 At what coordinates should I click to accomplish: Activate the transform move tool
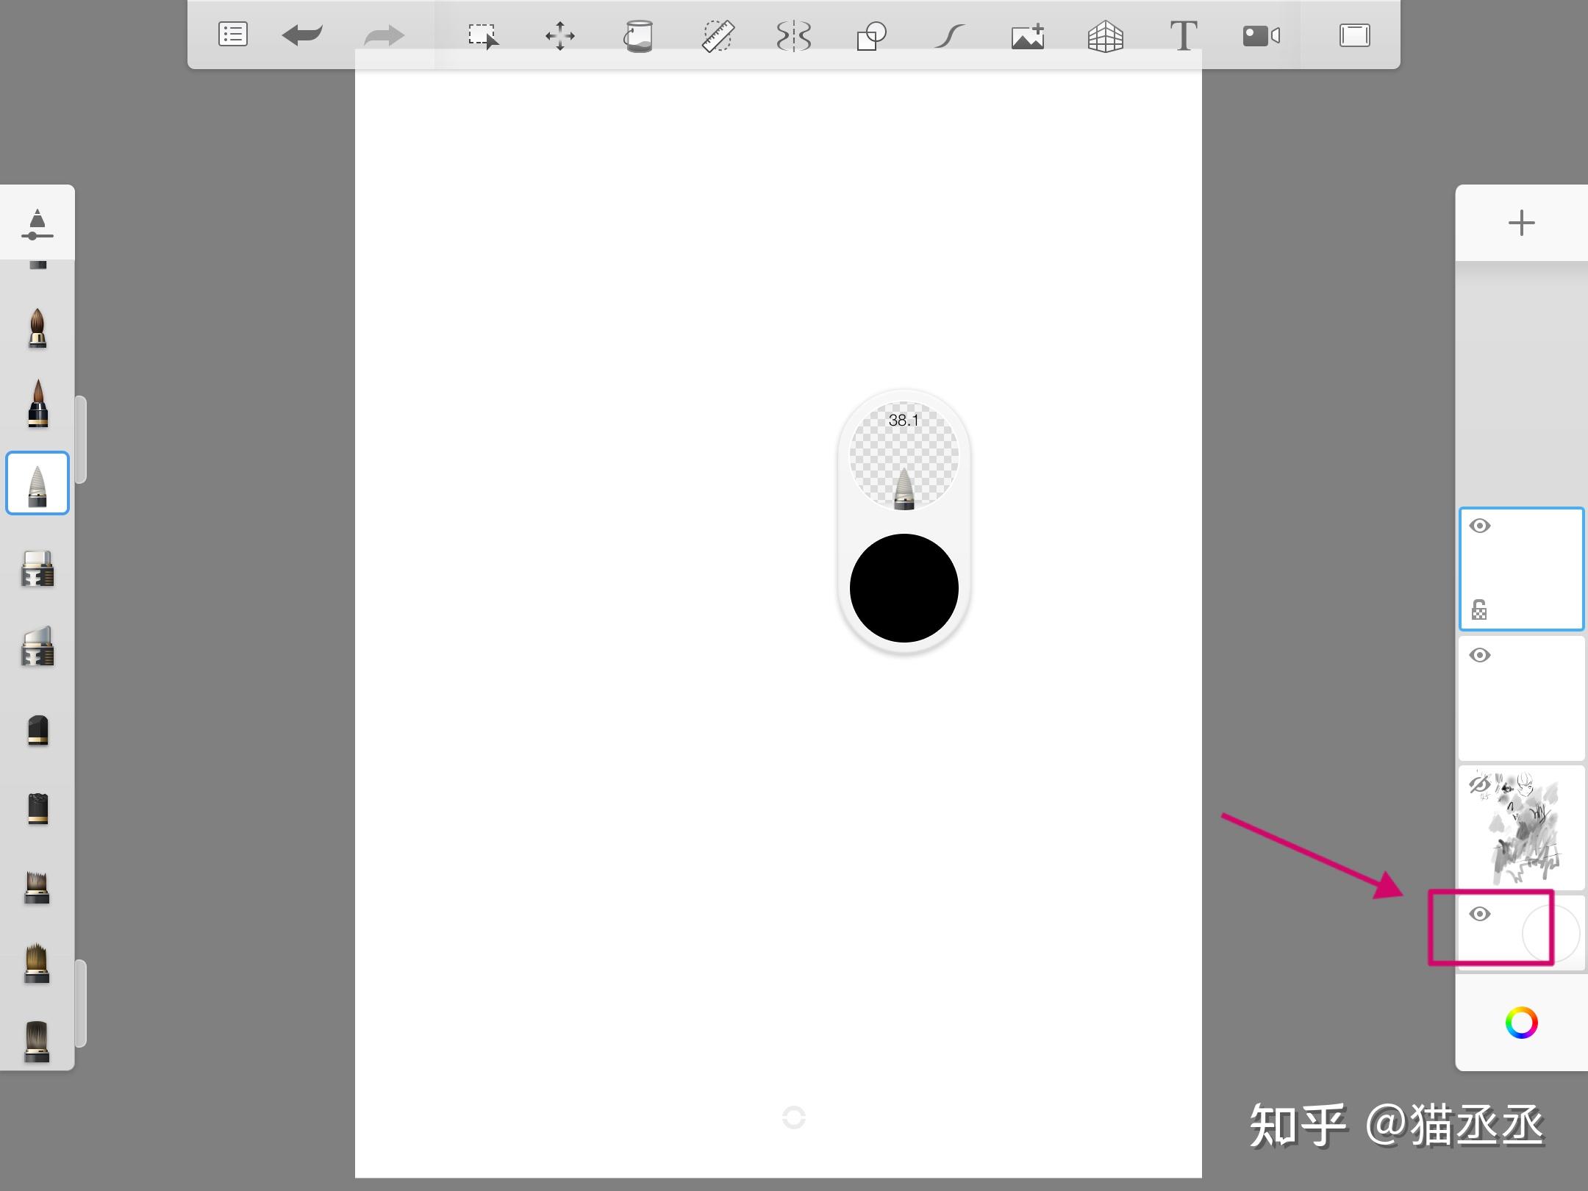tap(560, 35)
